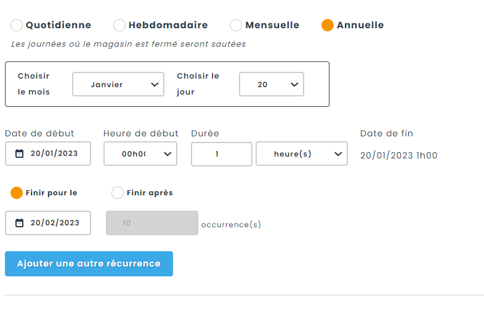The height and width of the screenshot is (312, 484).
Task: Click the chevron arrow of hour selector
Action: (x=167, y=154)
